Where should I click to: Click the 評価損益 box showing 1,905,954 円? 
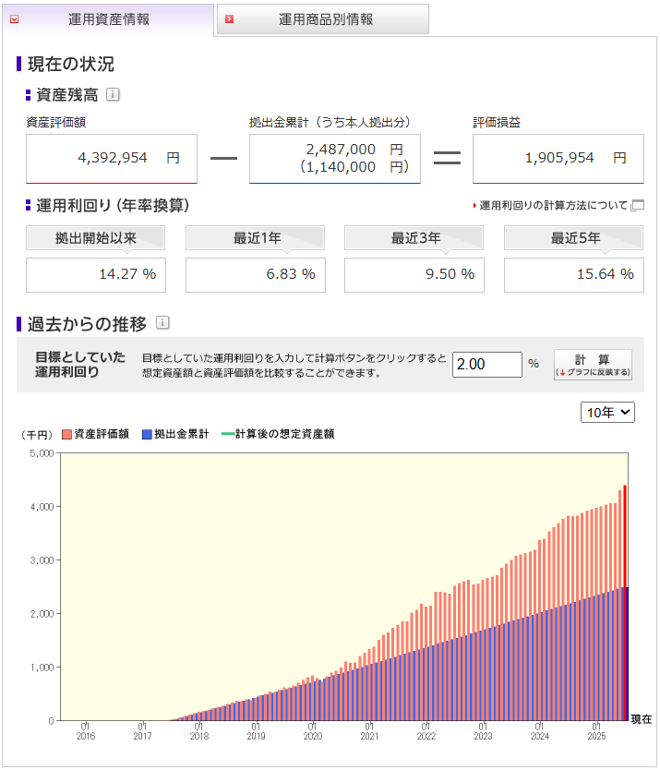pos(558,158)
